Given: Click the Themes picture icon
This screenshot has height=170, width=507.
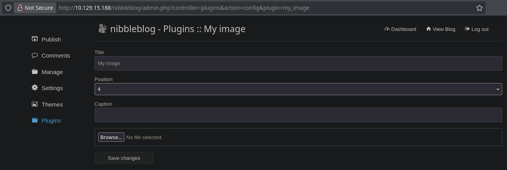Looking at the screenshot, I should pos(35,104).
